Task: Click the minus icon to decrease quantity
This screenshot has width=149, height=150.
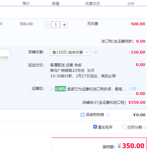Action: tap(47, 25)
